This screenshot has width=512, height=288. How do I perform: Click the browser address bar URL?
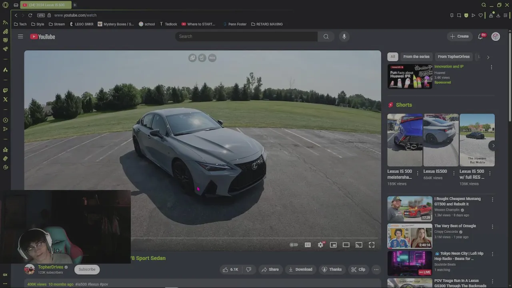pos(75,15)
